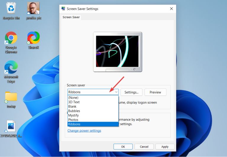Click the Apply button
The height and width of the screenshot is (157, 227).
tap(165, 147)
